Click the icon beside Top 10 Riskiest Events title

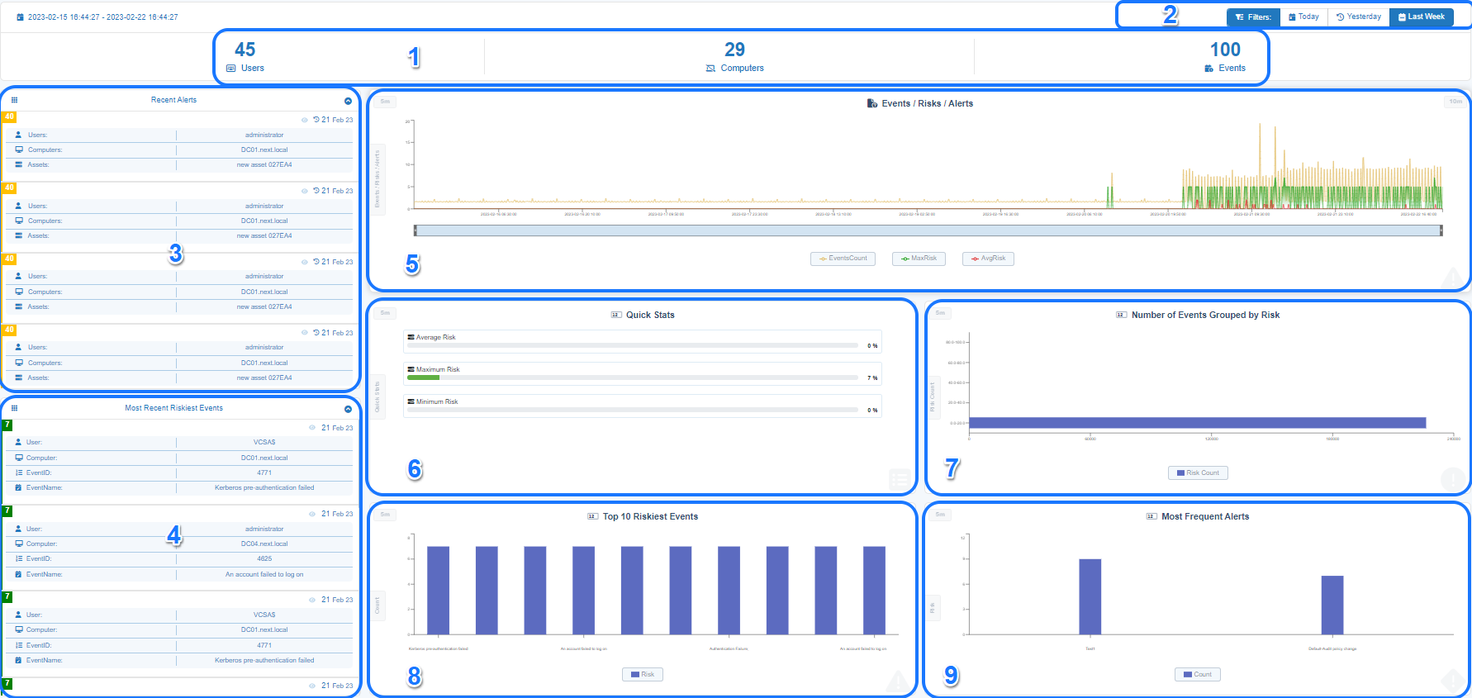coord(592,516)
